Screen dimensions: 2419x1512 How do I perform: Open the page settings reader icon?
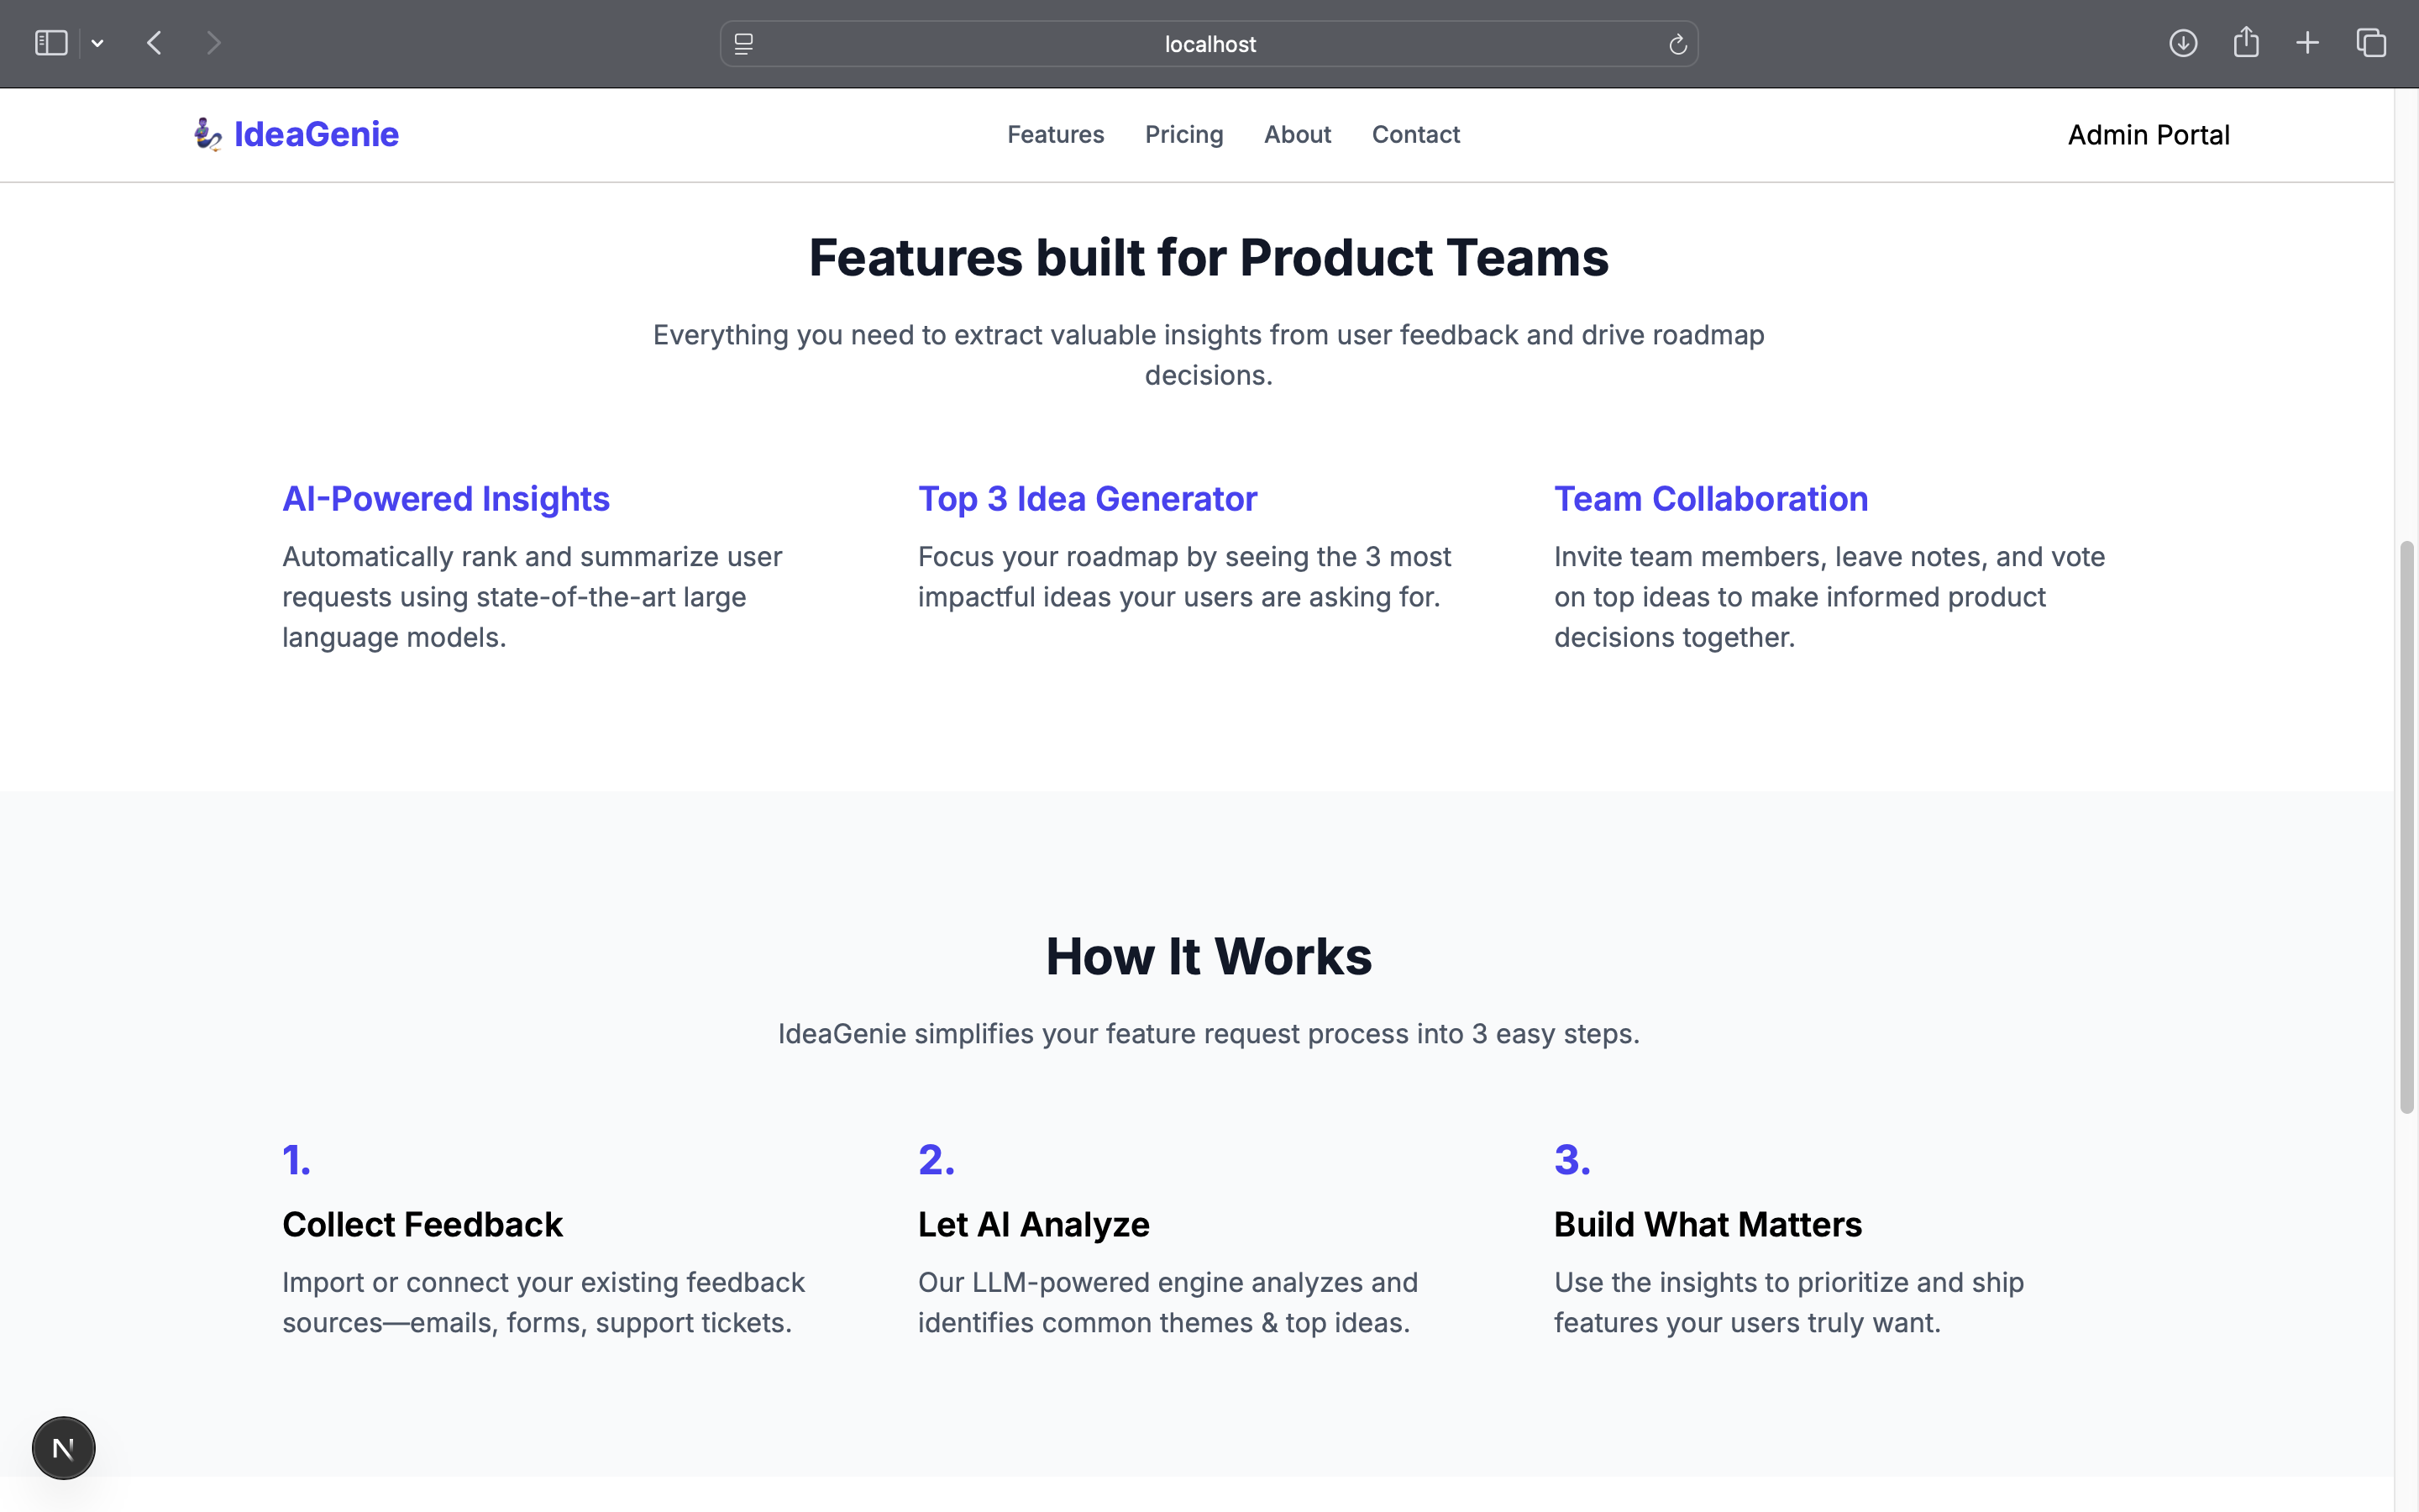coord(743,44)
